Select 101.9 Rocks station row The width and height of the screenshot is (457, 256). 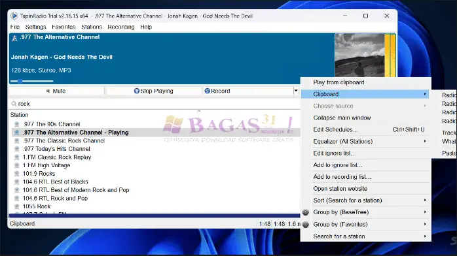(x=156, y=174)
